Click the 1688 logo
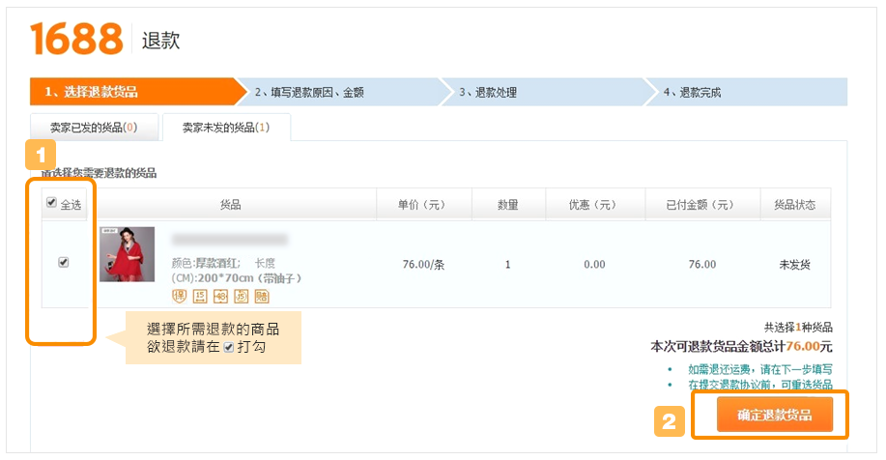886x460 pixels. click(x=77, y=39)
